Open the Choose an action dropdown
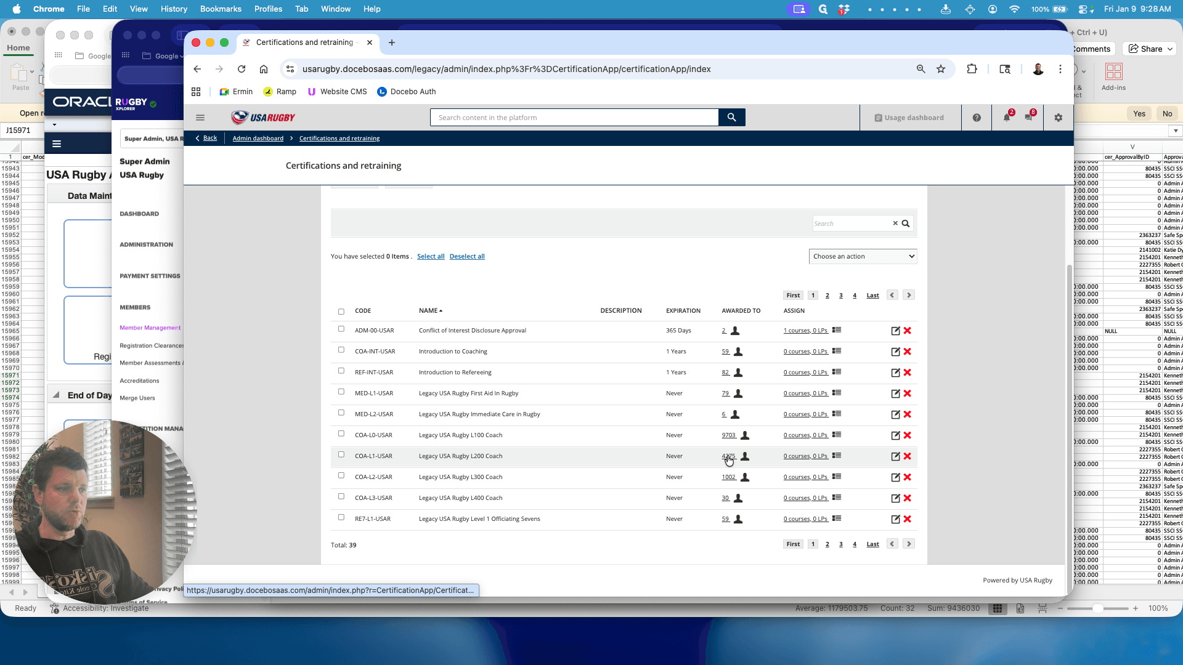1183x665 pixels. click(863, 256)
